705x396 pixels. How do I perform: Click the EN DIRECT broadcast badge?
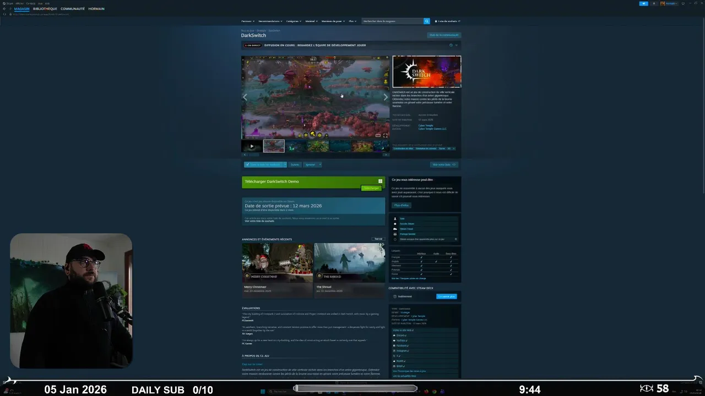tap(253, 45)
